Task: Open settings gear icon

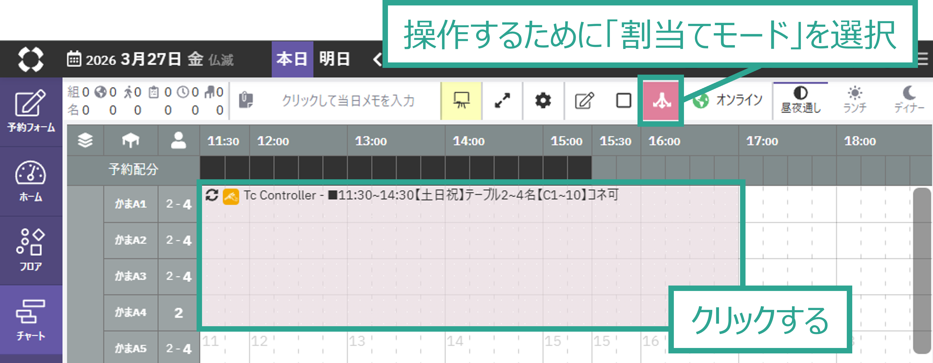Action: [543, 101]
